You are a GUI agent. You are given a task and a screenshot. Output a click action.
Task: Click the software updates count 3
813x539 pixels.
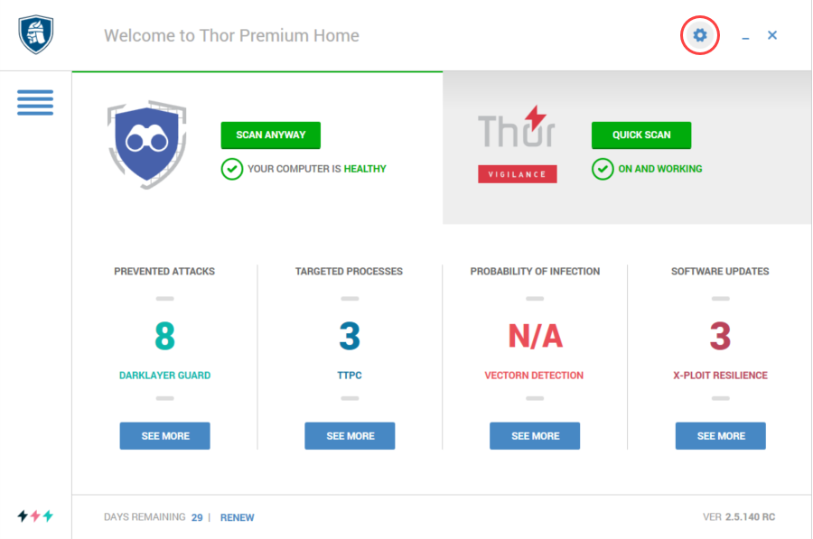[720, 336]
